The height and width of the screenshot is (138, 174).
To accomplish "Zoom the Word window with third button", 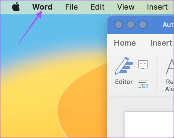I will coord(143,25).
